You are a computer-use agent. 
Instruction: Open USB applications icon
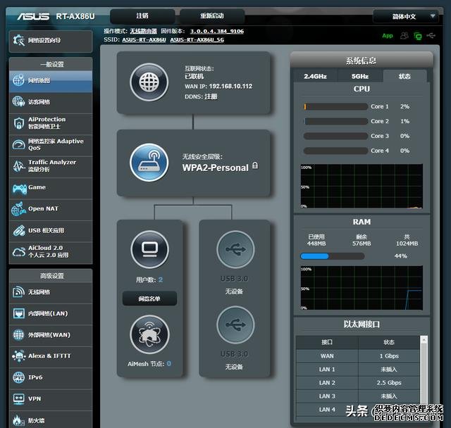(19, 231)
